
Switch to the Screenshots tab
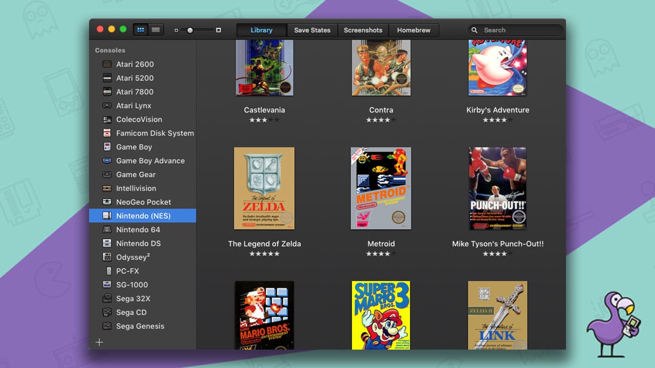[x=363, y=30]
